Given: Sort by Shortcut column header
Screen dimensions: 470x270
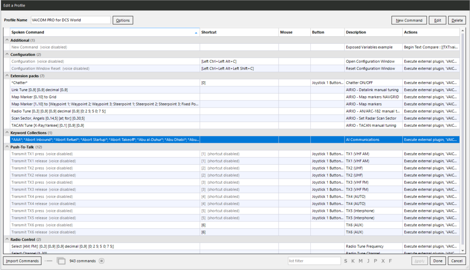Looking at the screenshot, I should (x=239, y=32).
